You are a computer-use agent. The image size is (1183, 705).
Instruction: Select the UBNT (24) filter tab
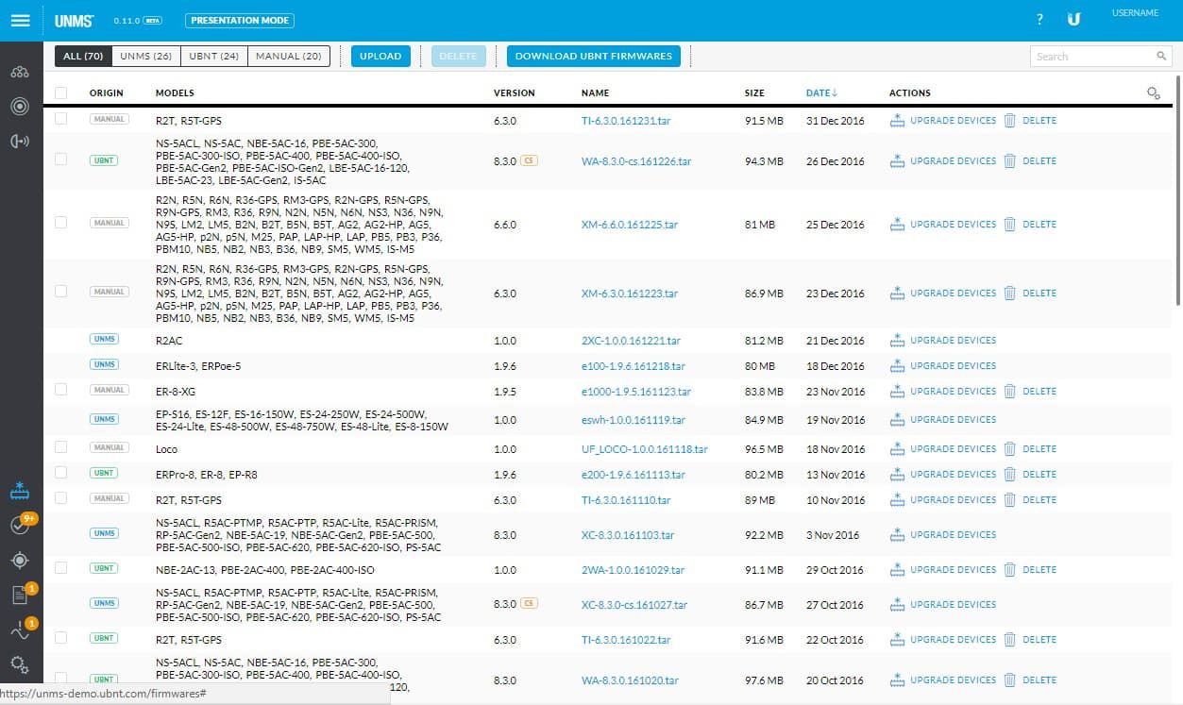[x=213, y=57]
